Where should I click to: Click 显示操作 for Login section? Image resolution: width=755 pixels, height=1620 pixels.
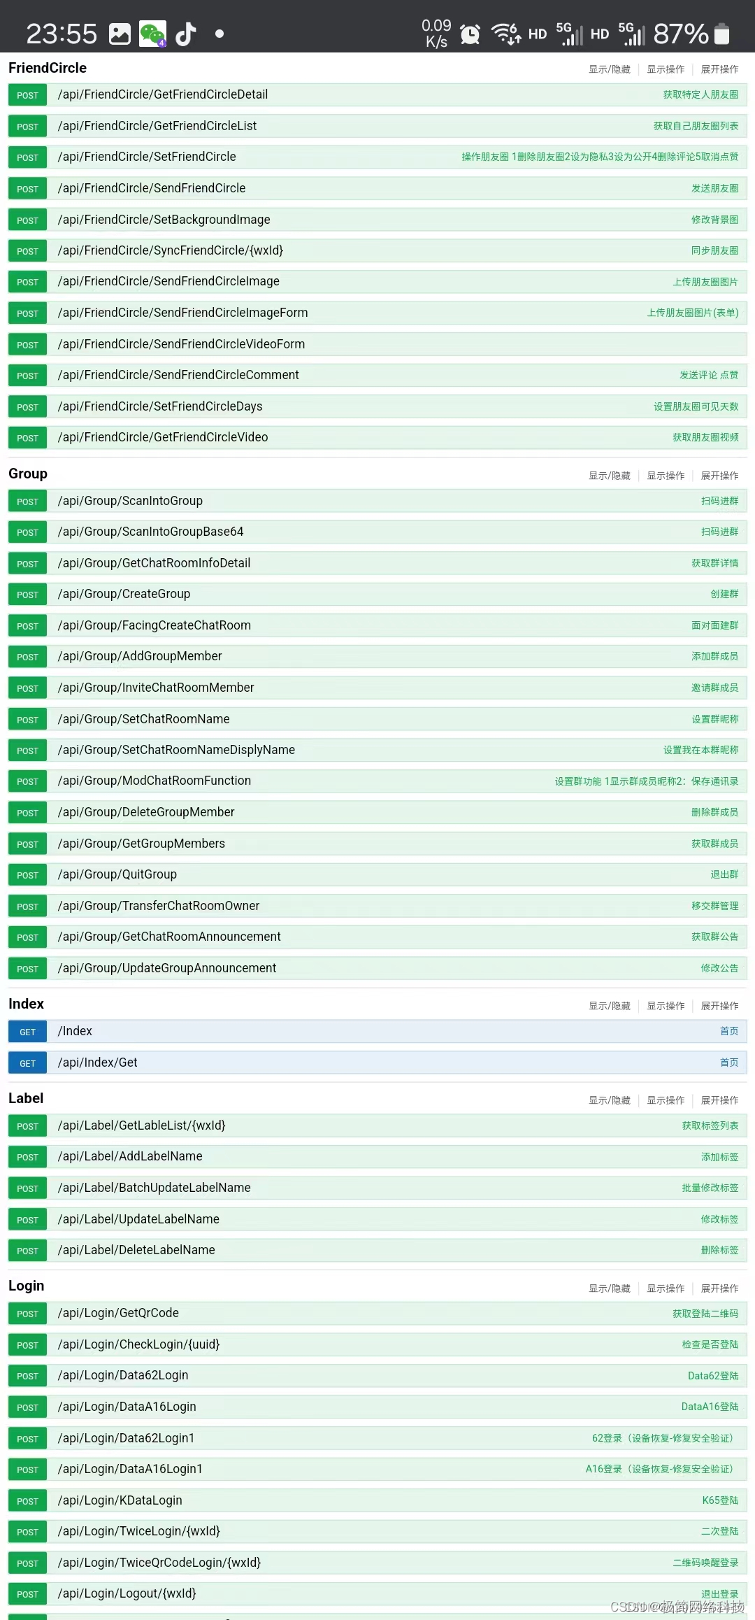666,1288
